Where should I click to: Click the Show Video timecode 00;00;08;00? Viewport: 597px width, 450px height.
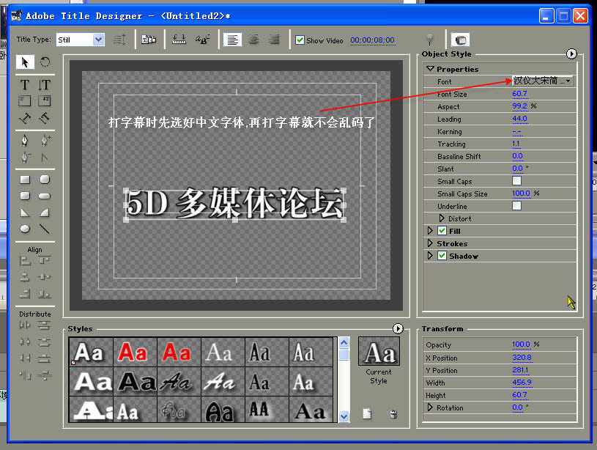[372, 40]
